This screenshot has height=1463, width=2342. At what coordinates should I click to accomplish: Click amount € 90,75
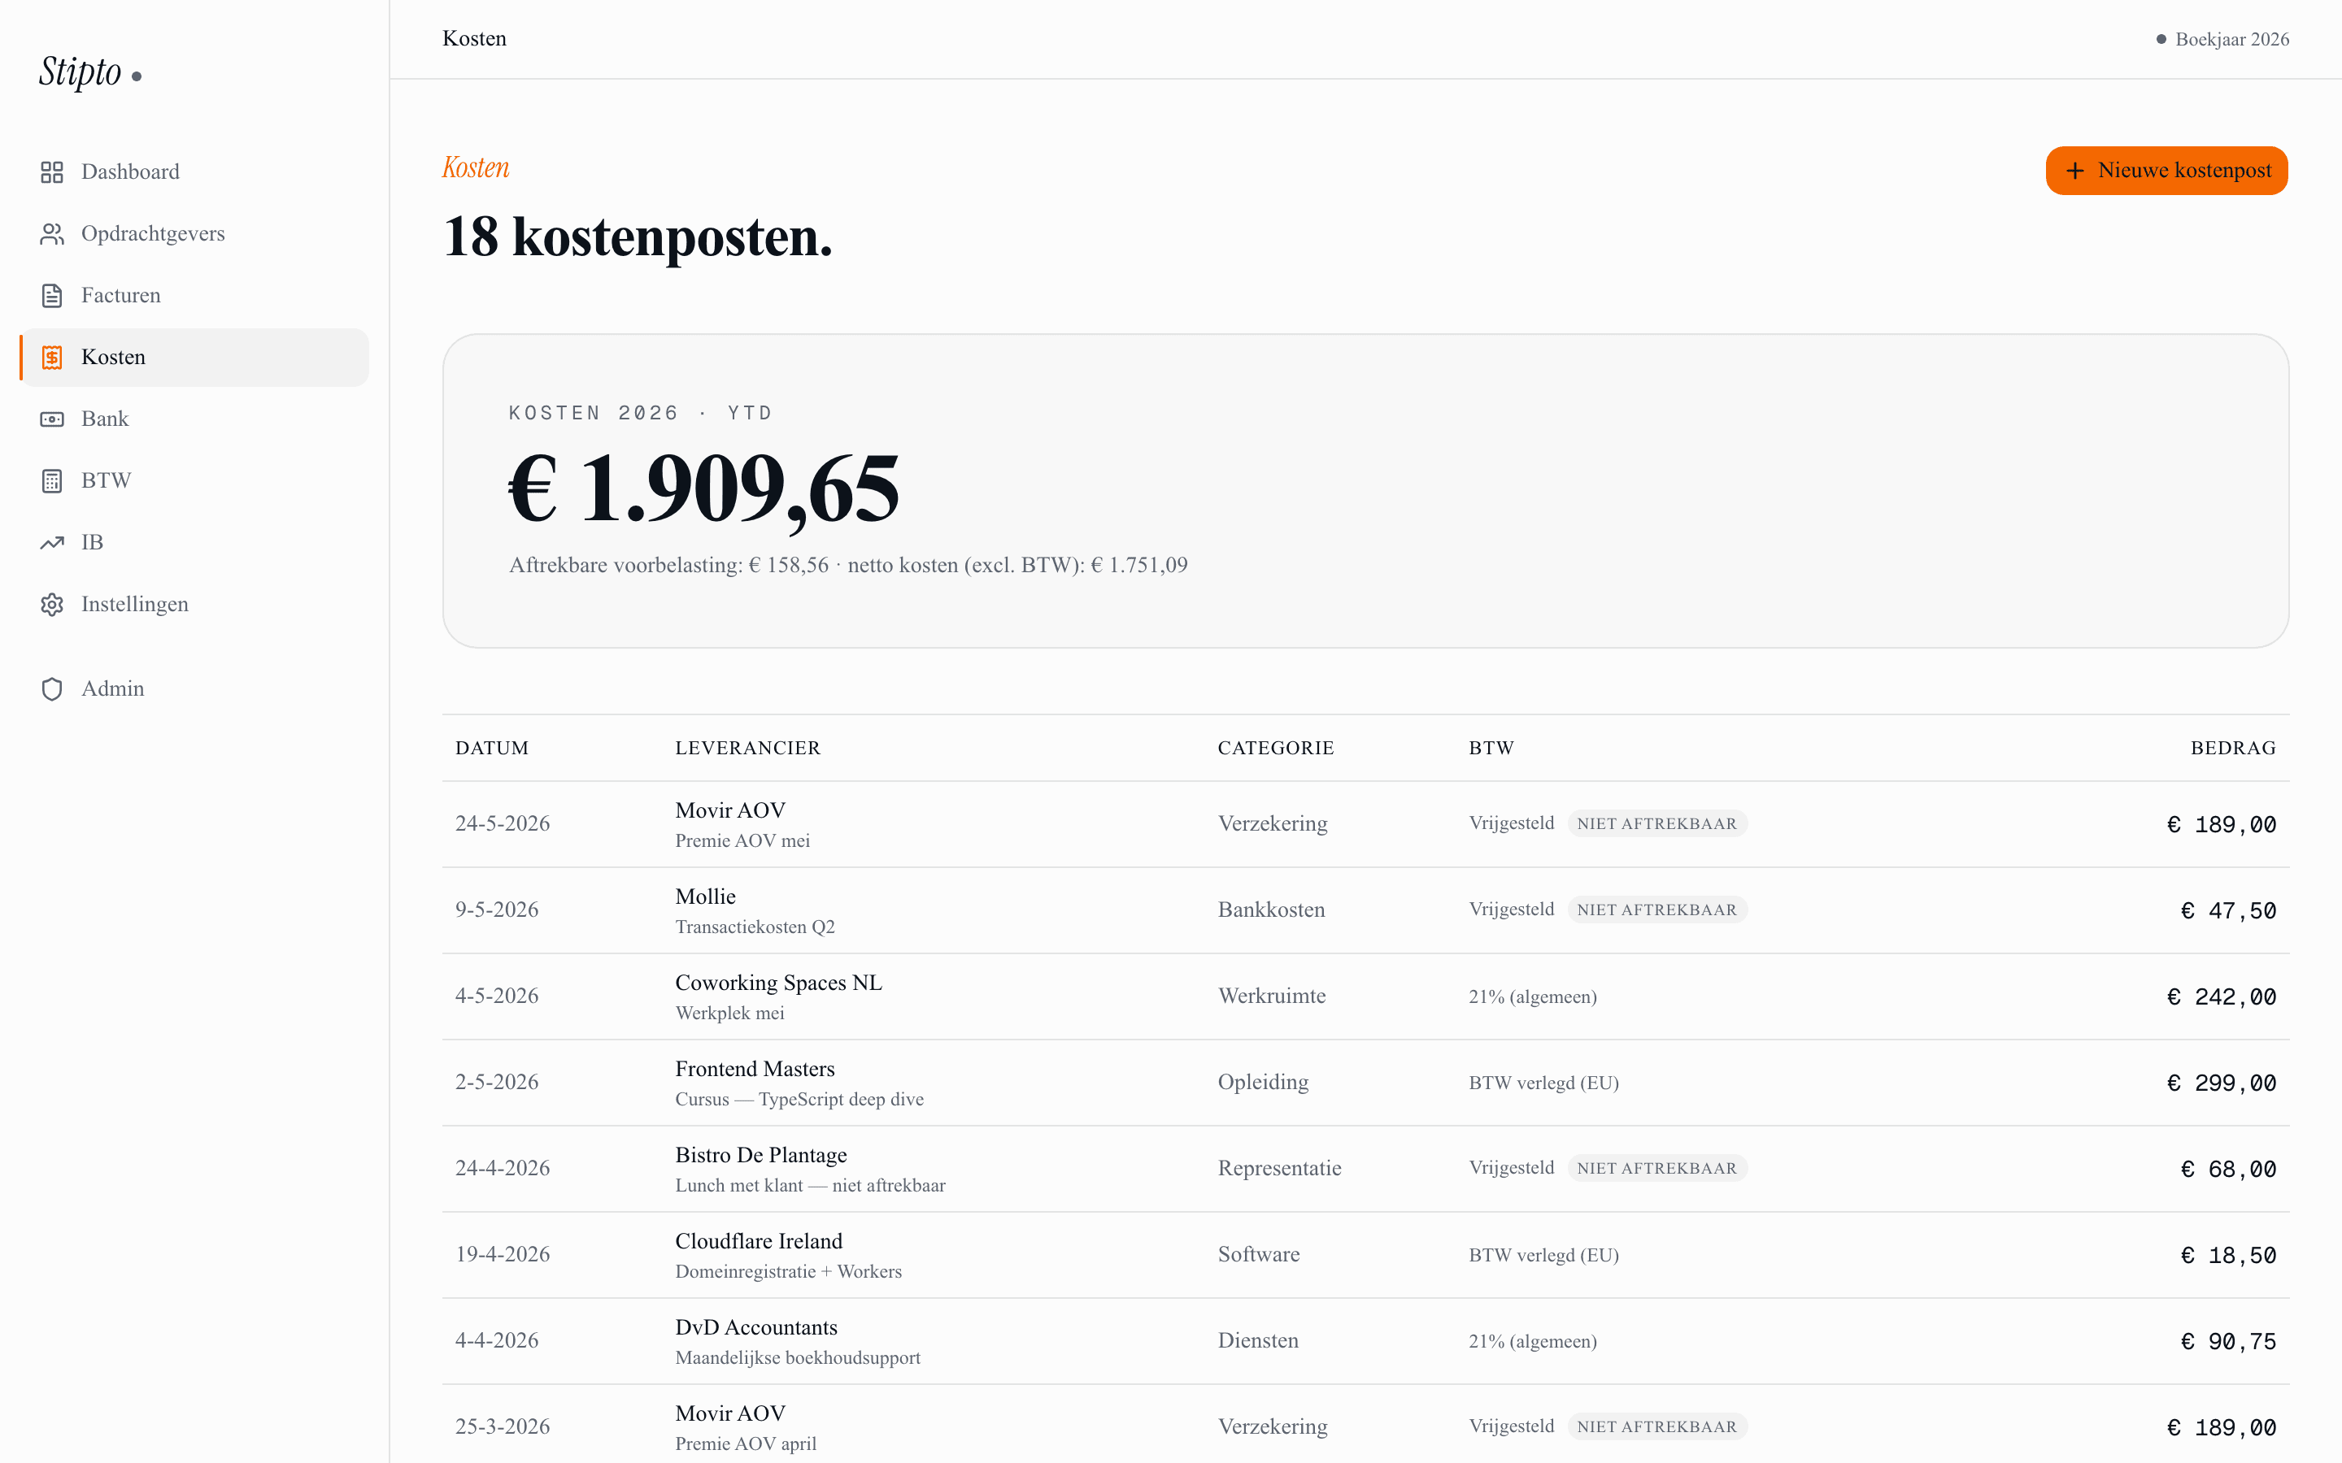(x=2228, y=1342)
